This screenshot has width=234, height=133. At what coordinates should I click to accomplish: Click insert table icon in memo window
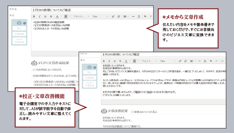point(125,17)
